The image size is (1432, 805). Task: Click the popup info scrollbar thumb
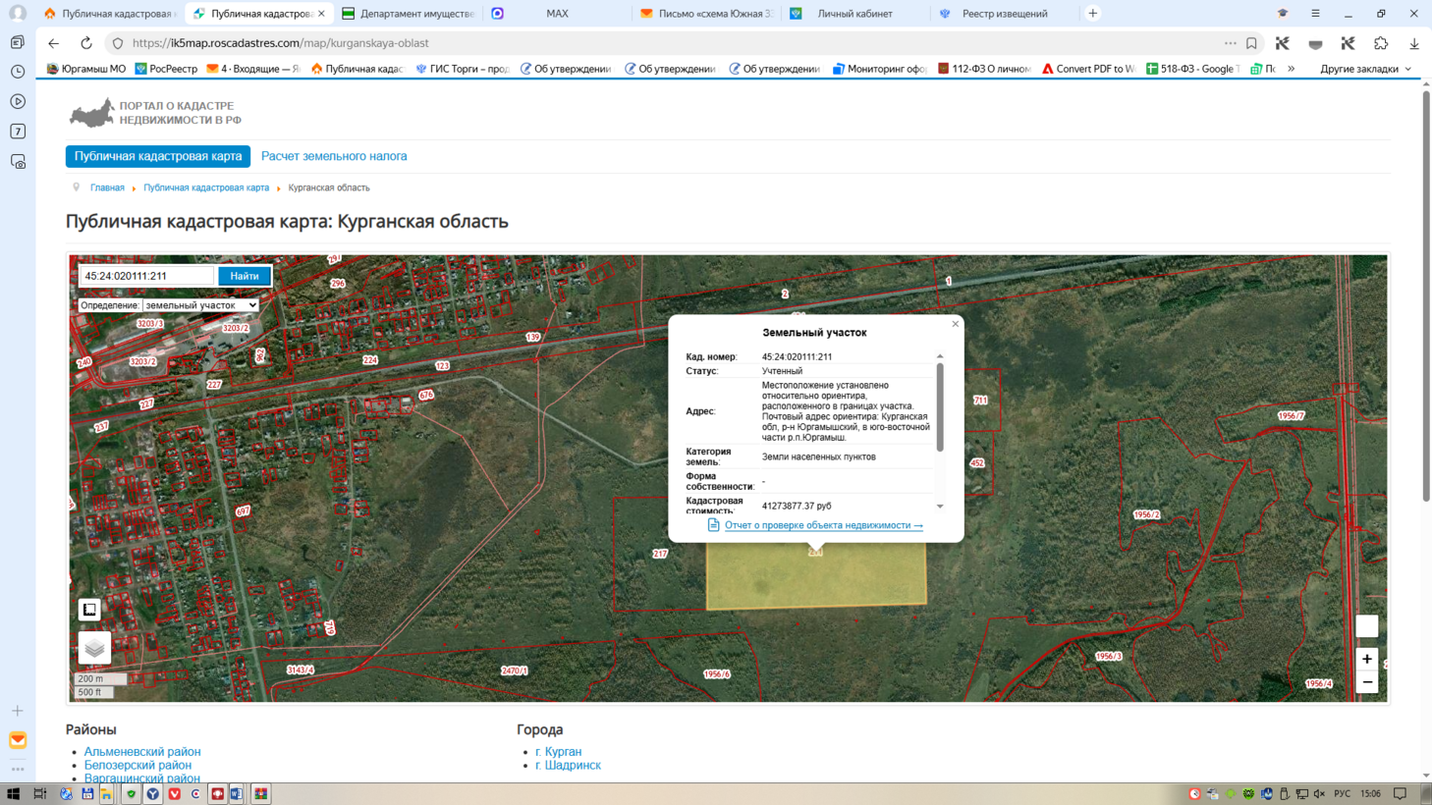pos(940,406)
